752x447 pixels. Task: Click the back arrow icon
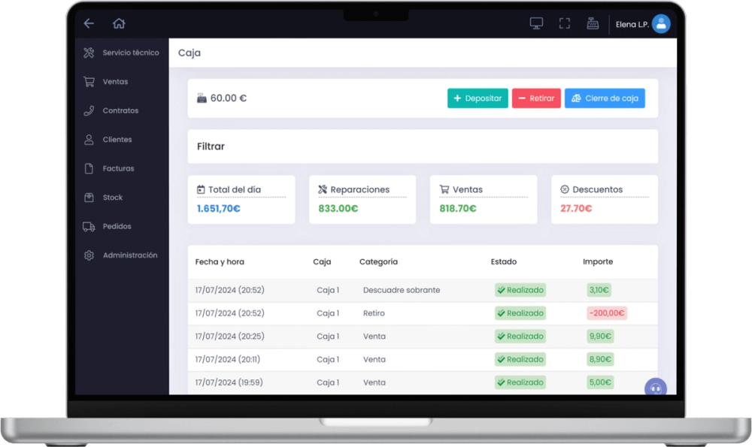[89, 23]
